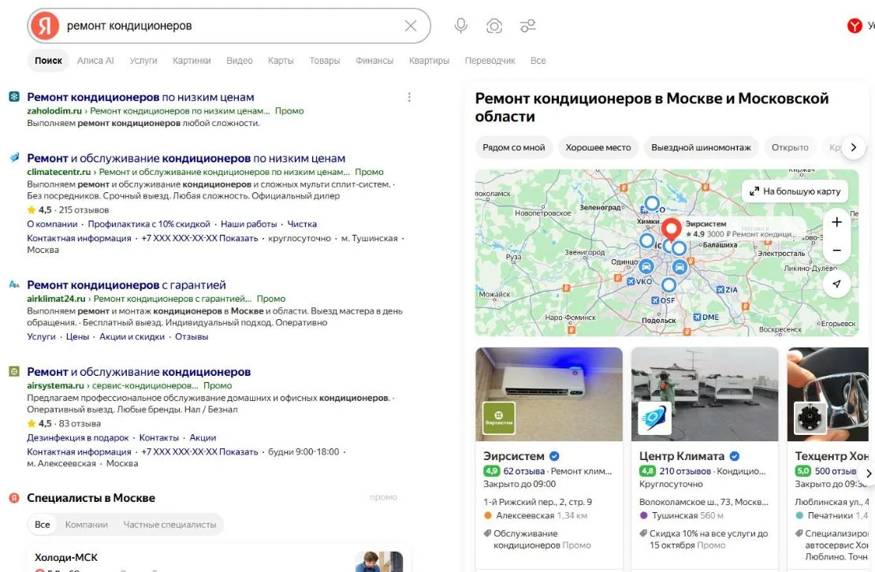Click the zaholodim.ru snowflake favicon
This screenshot has width=875, height=572.
tap(14, 97)
